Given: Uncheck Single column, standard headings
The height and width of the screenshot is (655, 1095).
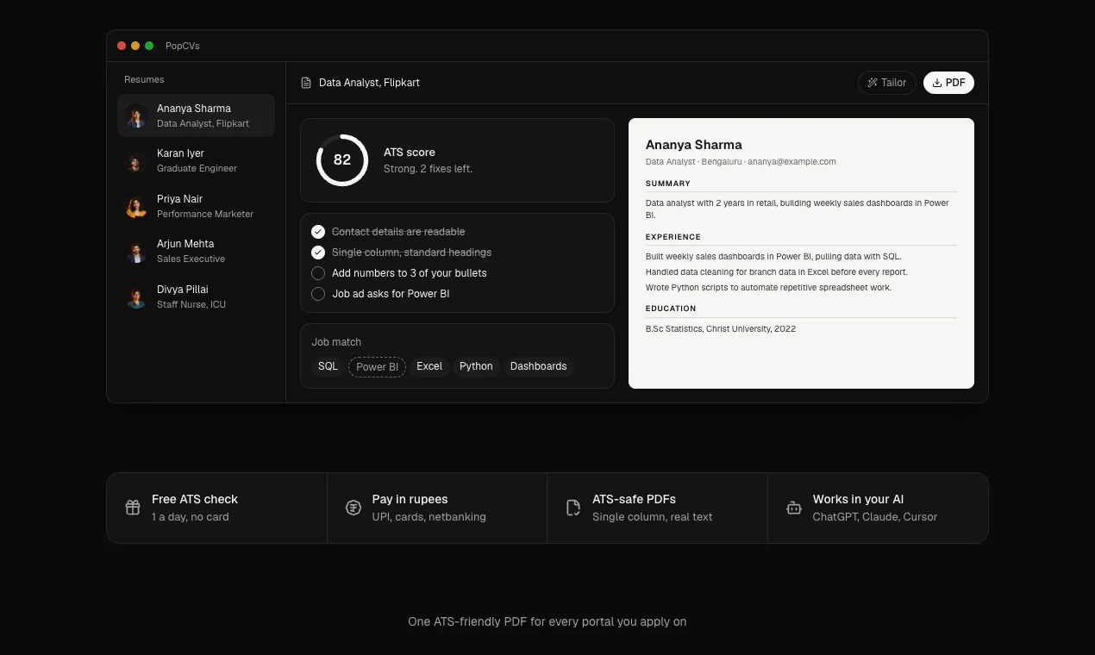Looking at the screenshot, I should [x=318, y=253].
